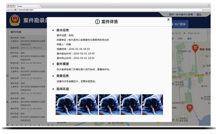Go back using browser back arrow
216x134 pixels.
9,10
